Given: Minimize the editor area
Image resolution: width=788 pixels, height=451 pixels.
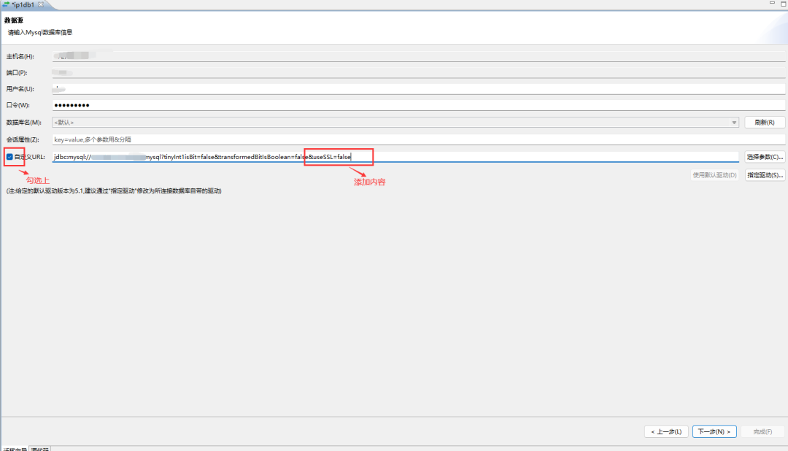Looking at the screenshot, I should coord(772,3).
